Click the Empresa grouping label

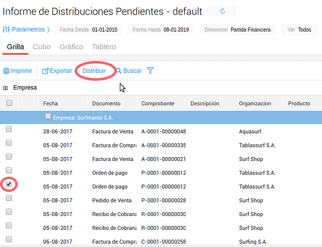25,88
